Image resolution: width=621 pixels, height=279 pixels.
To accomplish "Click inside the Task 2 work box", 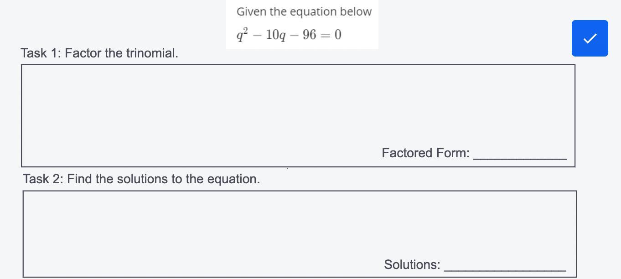I will [300, 234].
